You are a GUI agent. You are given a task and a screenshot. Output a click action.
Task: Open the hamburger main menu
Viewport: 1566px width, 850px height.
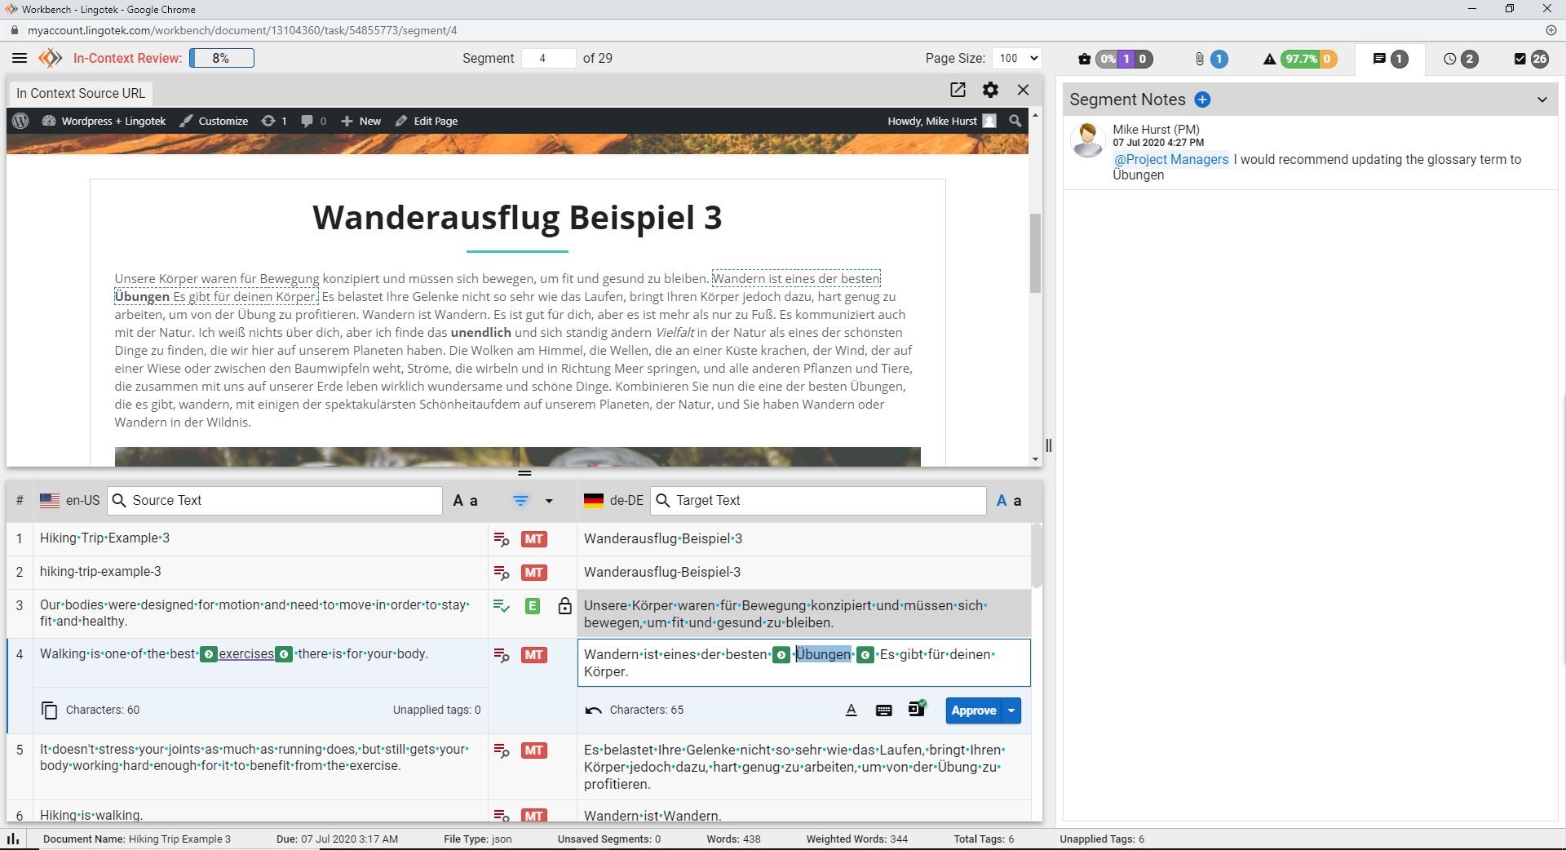[20, 58]
